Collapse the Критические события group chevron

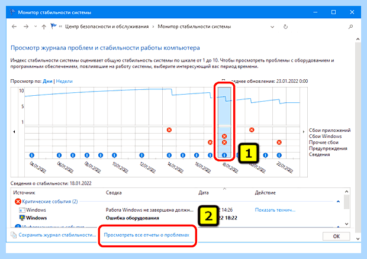pos(338,202)
